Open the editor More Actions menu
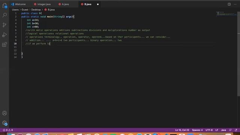The width and height of the screenshot is (240, 135). coord(235,4)
